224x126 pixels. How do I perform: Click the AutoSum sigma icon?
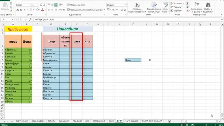click(x=188, y=3)
